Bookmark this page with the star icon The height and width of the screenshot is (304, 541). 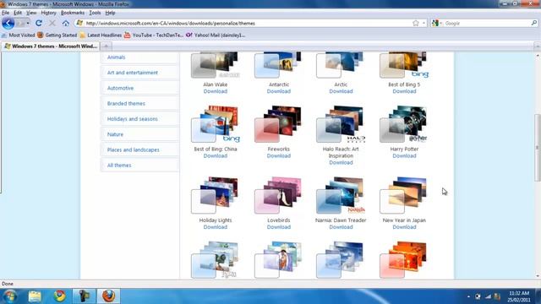point(416,23)
